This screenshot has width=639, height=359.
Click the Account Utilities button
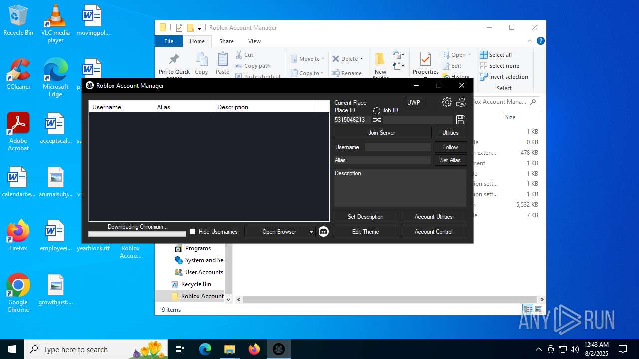pyautogui.click(x=434, y=217)
